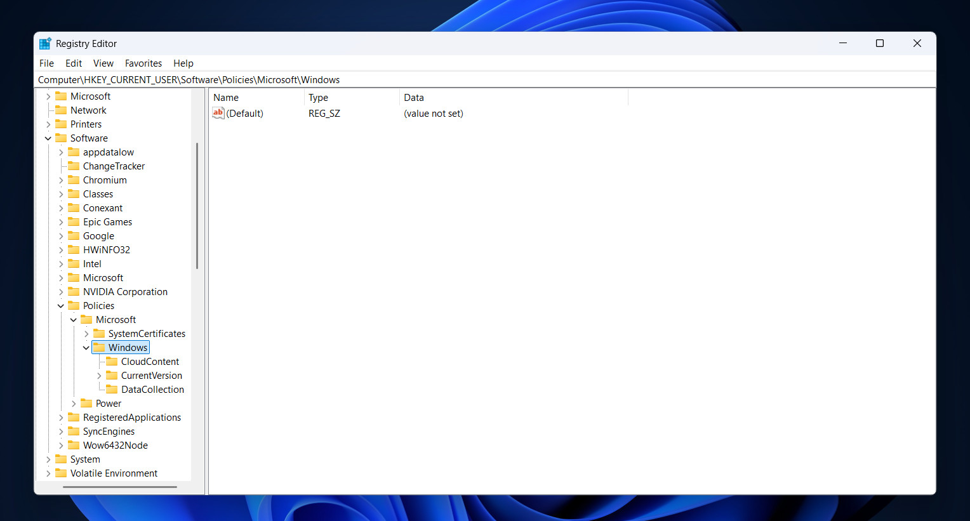Open the Edit menu
Image resolution: width=970 pixels, height=521 pixels.
(x=73, y=63)
